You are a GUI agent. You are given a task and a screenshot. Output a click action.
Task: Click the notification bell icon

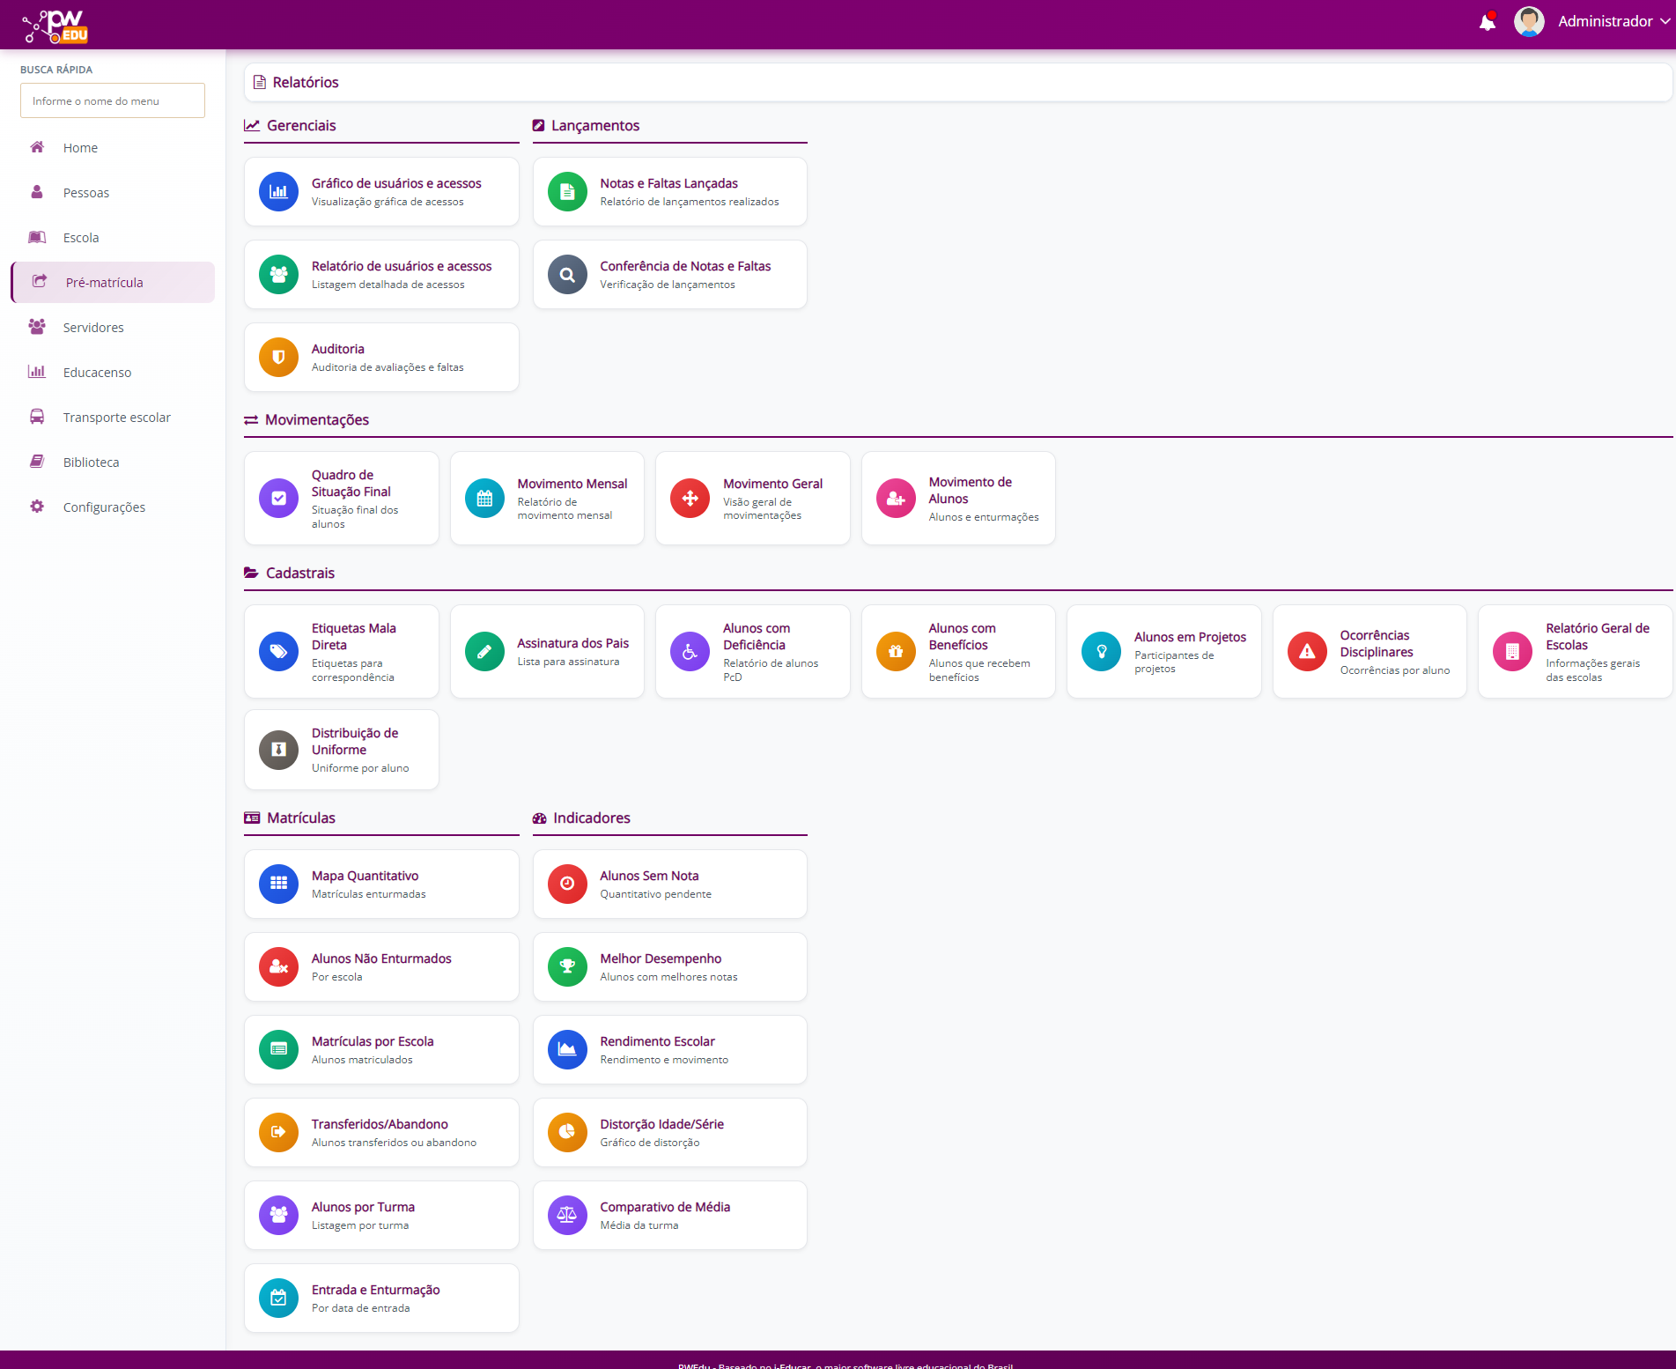[x=1487, y=22]
